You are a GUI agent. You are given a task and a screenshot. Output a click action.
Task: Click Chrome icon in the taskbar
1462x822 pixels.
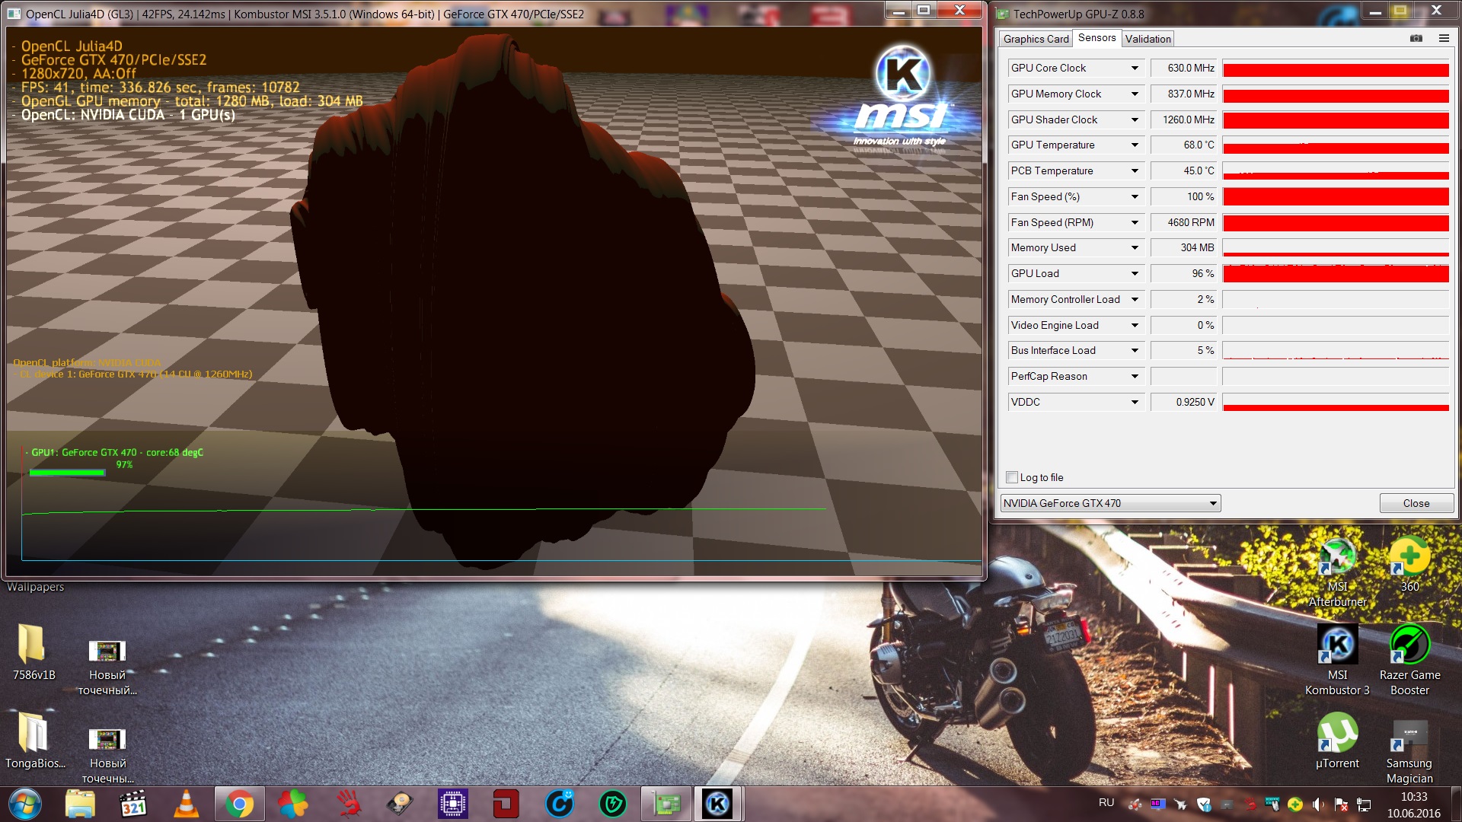[239, 804]
